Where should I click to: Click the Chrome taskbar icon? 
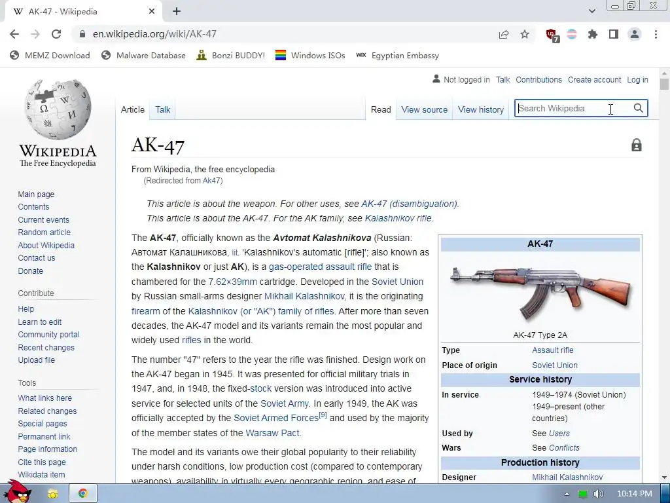coord(83,494)
